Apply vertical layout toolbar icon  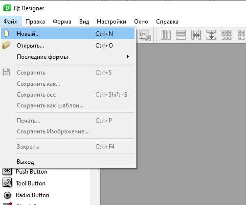coord(181,35)
